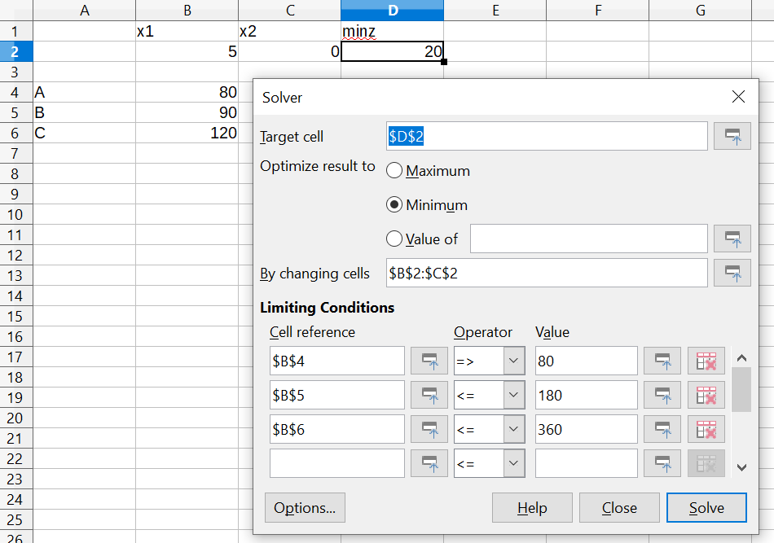Click the By changing cells field
The image size is (774, 543).
click(x=547, y=273)
